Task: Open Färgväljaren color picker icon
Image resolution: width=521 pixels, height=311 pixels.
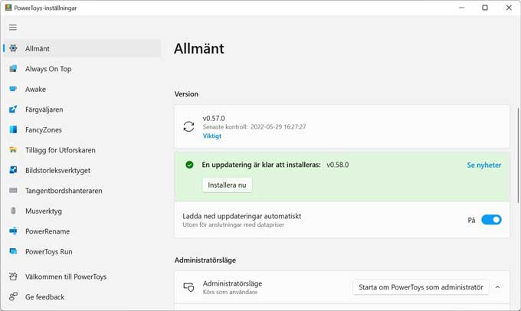Action: click(x=13, y=110)
